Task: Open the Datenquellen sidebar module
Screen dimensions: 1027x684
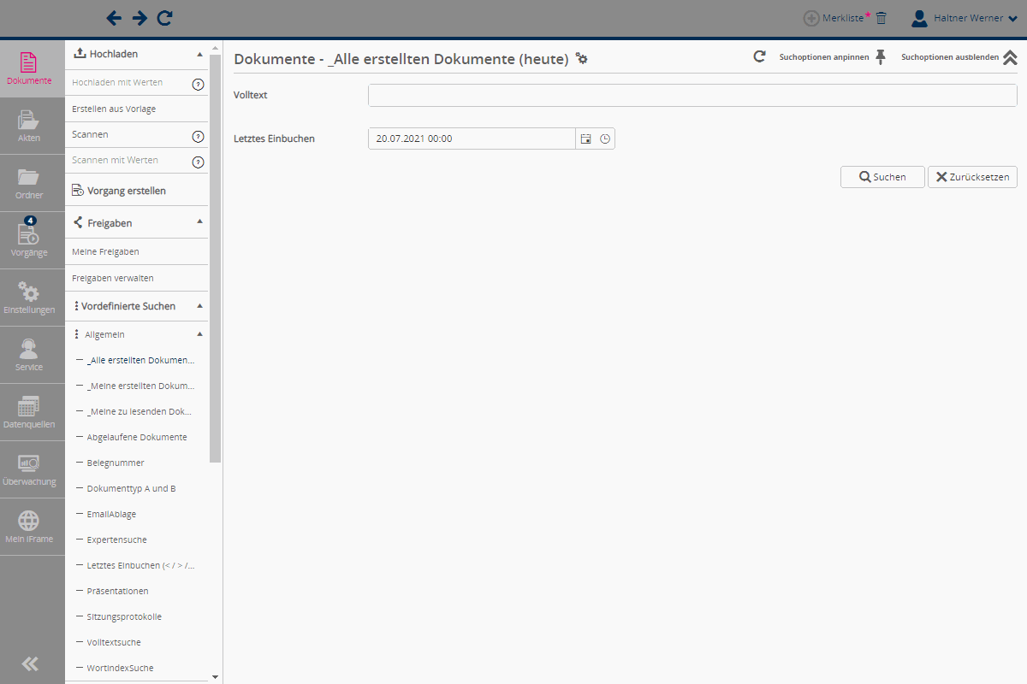Action: click(x=29, y=412)
